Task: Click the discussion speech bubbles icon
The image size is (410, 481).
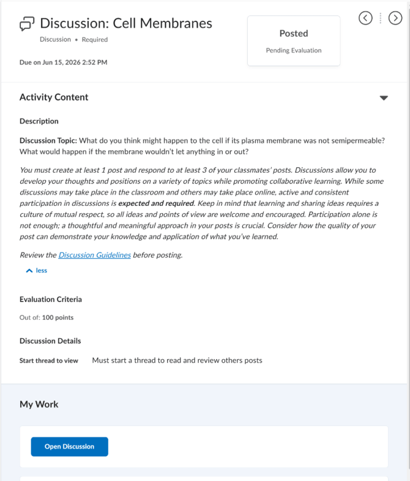Action: pyautogui.click(x=27, y=24)
